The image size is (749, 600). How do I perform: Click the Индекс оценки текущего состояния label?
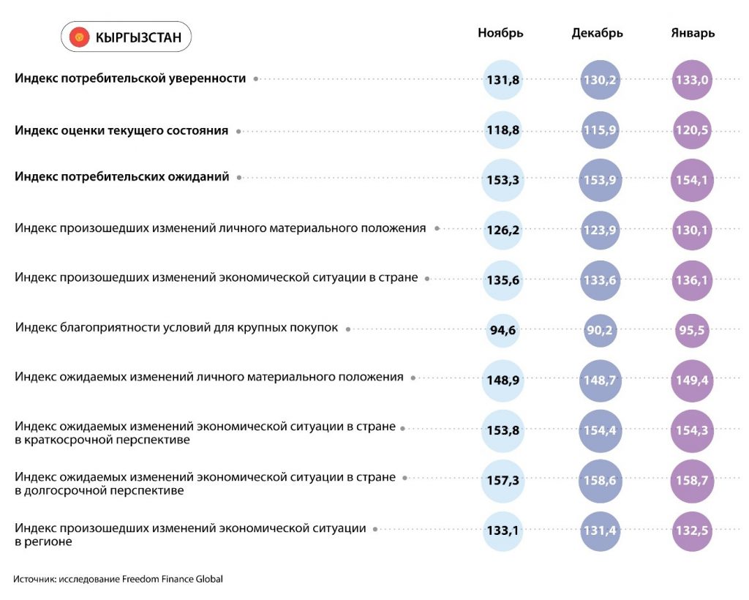pyautogui.click(x=121, y=131)
